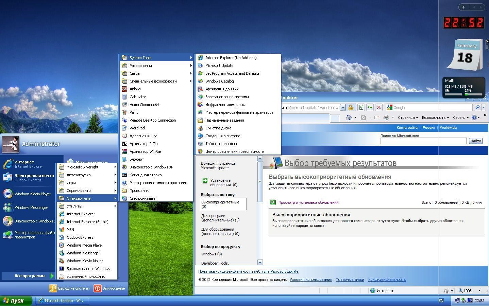Click the IE Stop button

tap(379, 108)
